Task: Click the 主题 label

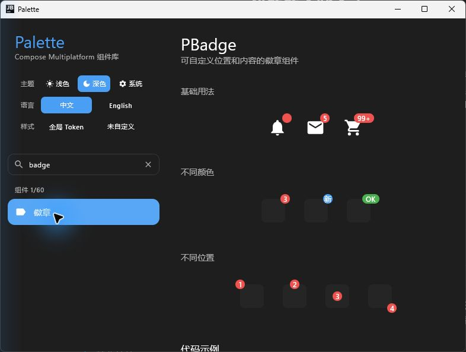Action: click(27, 84)
